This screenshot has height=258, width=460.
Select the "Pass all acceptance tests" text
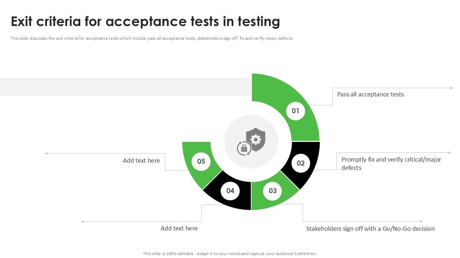click(x=370, y=94)
